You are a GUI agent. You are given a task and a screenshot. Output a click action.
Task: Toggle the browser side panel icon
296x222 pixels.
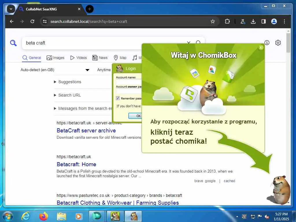[264, 21]
